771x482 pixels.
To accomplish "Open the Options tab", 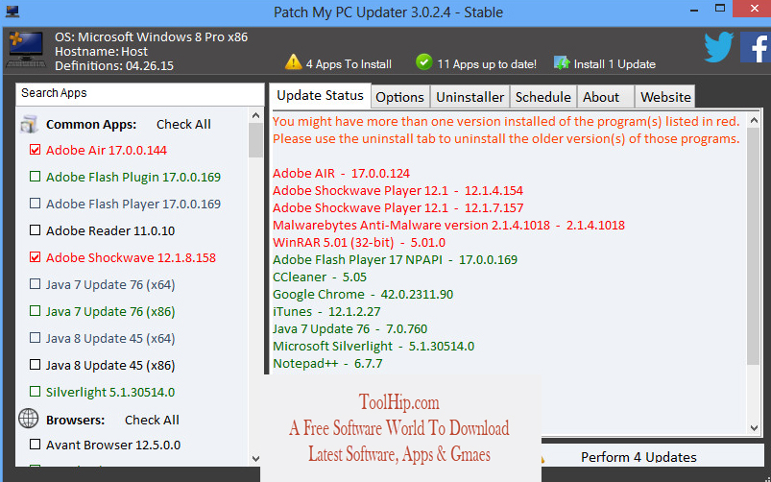I will [x=399, y=97].
